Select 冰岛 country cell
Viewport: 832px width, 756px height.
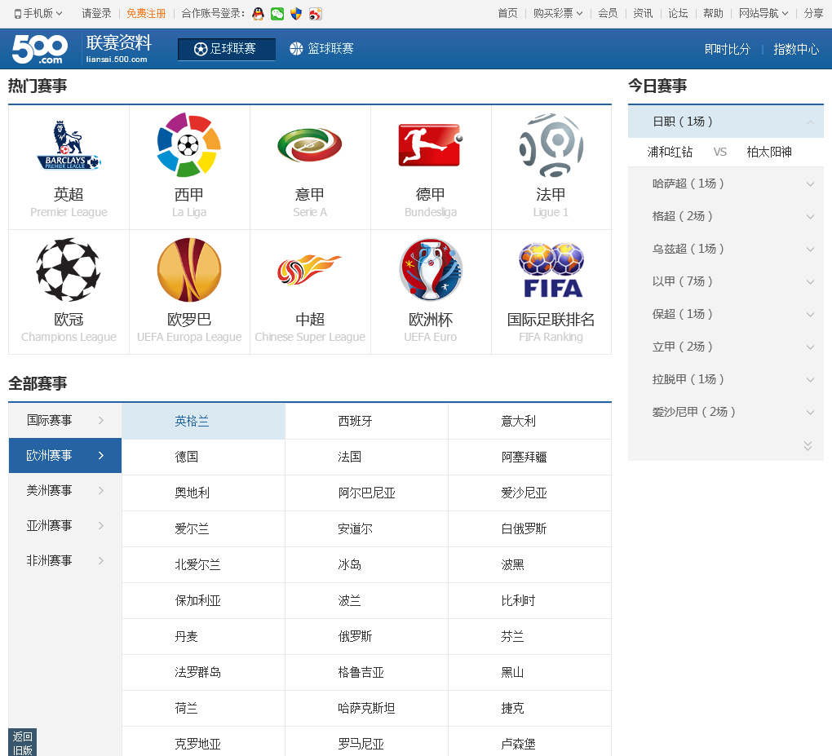[367, 564]
